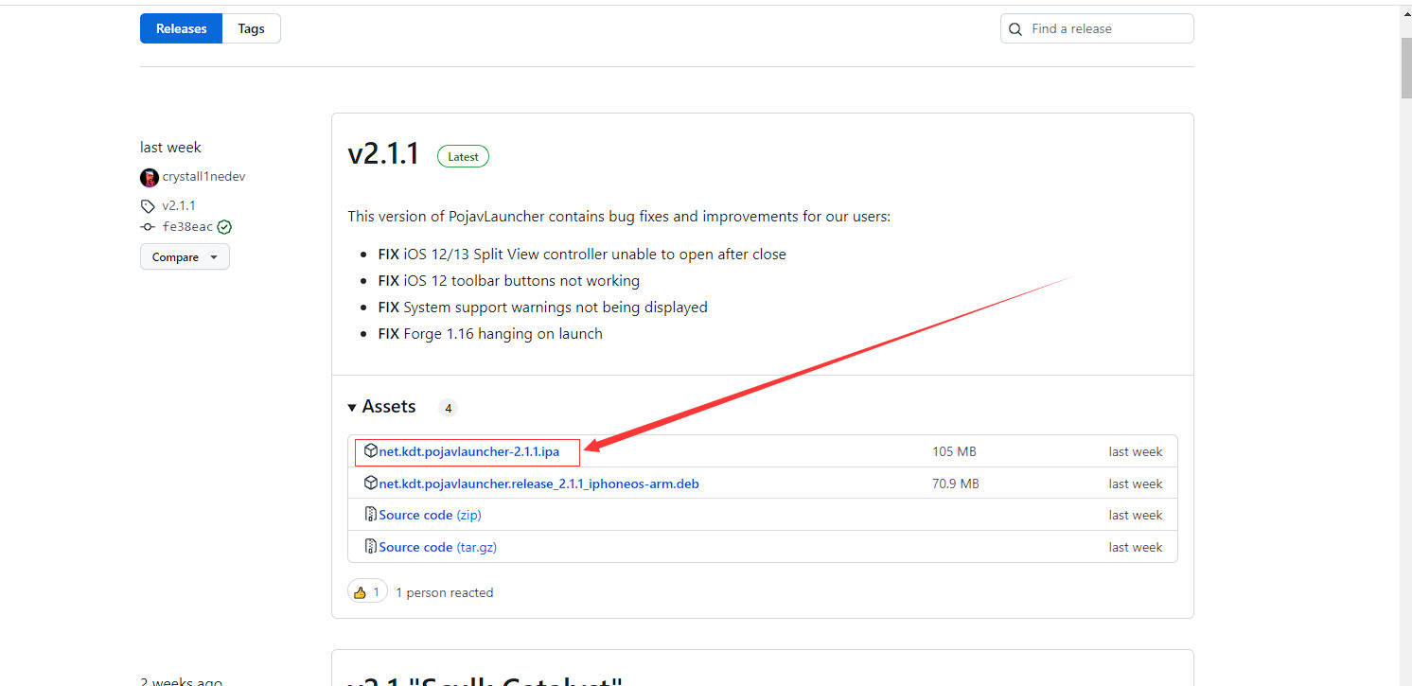1412x686 pixels.
Task: Click the zip file icon for Source code (zip)
Action: 371,515
